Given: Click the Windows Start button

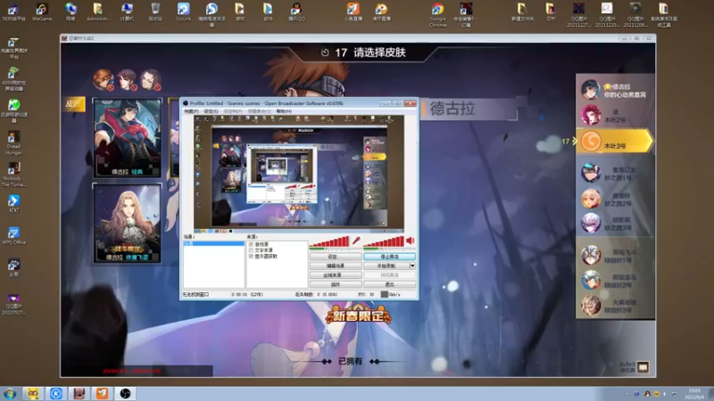Looking at the screenshot, I should click(10, 394).
